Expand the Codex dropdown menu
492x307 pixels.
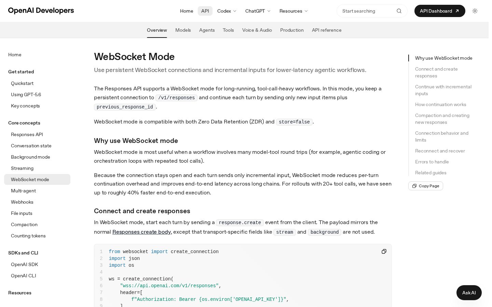coord(227,11)
